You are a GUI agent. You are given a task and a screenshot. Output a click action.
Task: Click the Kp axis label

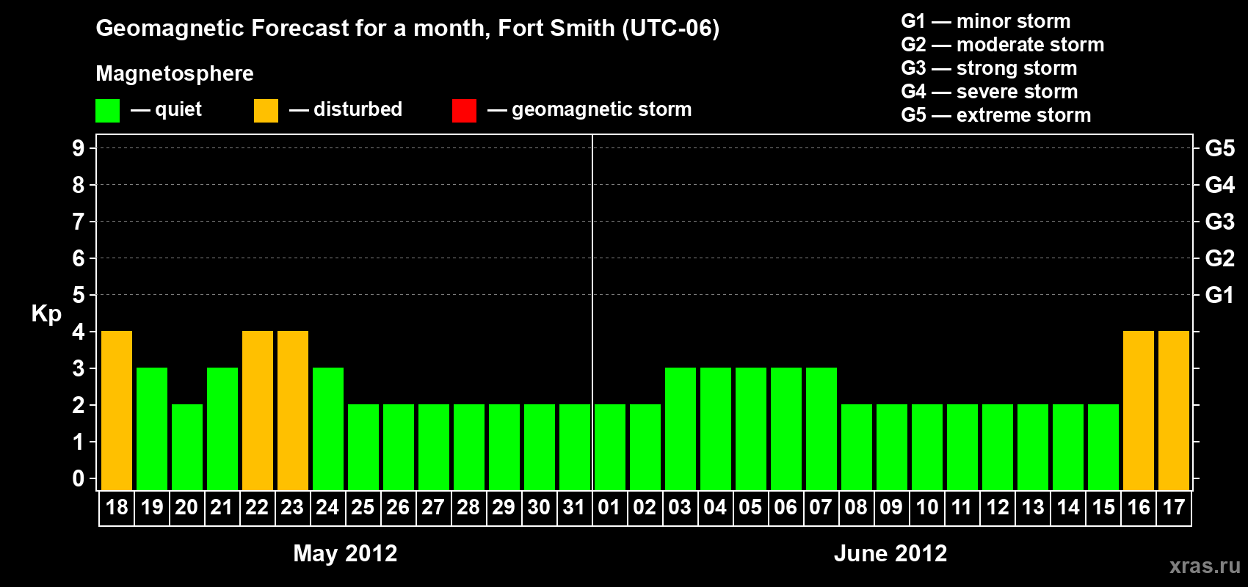[46, 314]
